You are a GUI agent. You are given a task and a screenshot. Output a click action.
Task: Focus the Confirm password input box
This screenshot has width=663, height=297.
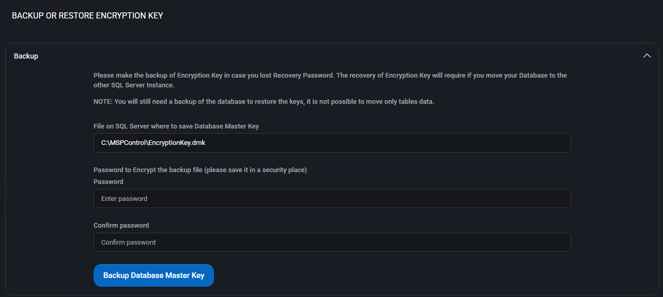[x=332, y=242]
